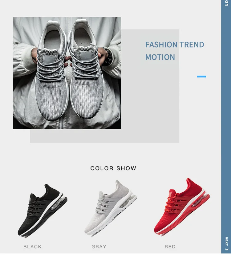Viewport: 231px width, 255px height.
Task: Click the 01 page number indicator
Action: (226, 3)
